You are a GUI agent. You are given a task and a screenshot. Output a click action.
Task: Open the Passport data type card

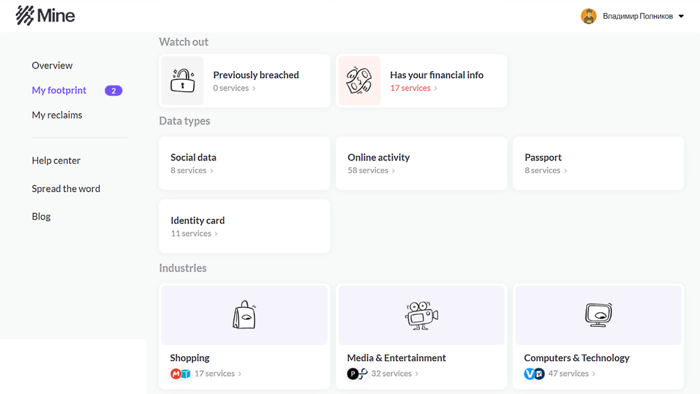click(x=598, y=163)
